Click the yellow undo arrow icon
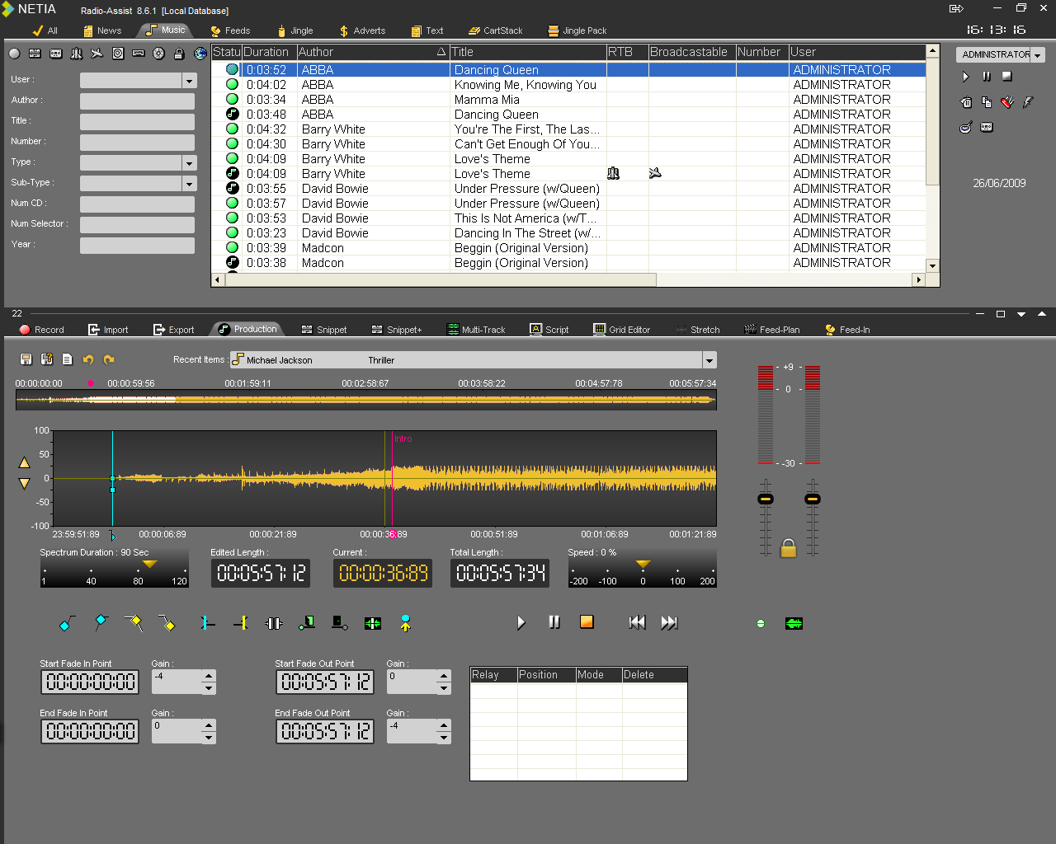Viewport: 1056px width, 844px height. pos(88,359)
